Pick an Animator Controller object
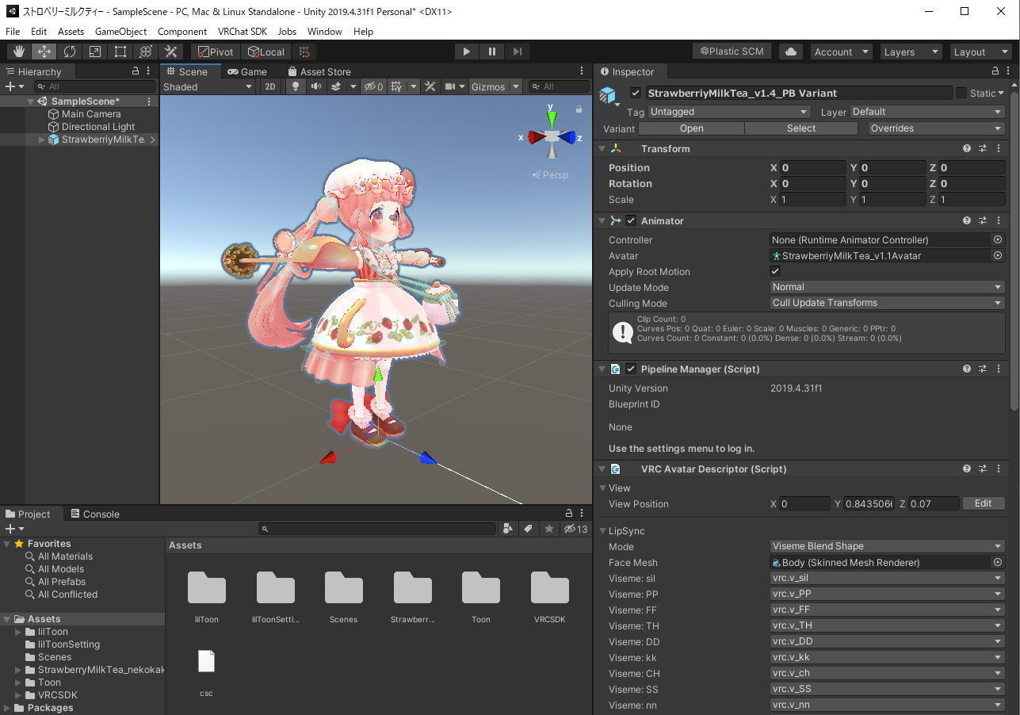 click(x=998, y=239)
